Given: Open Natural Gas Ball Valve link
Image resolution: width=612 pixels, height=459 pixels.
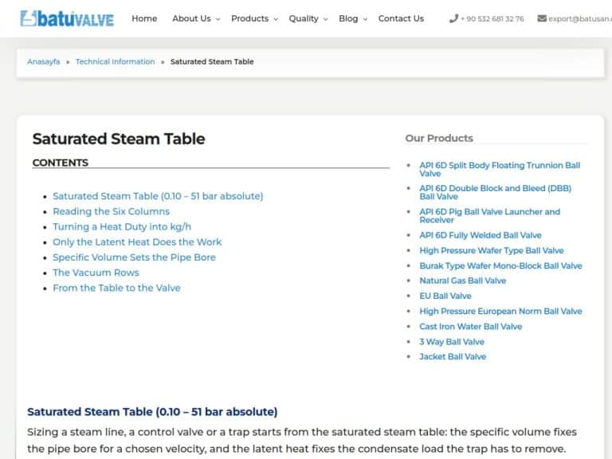Looking at the screenshot, I should click(x=463, y=280).
